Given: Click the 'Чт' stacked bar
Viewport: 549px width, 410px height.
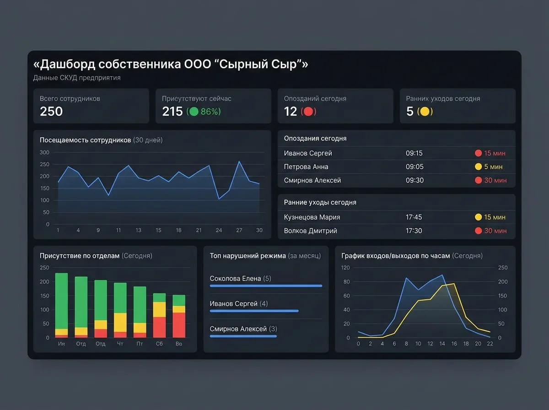Looking at the screenshot, I should point(120,310).
